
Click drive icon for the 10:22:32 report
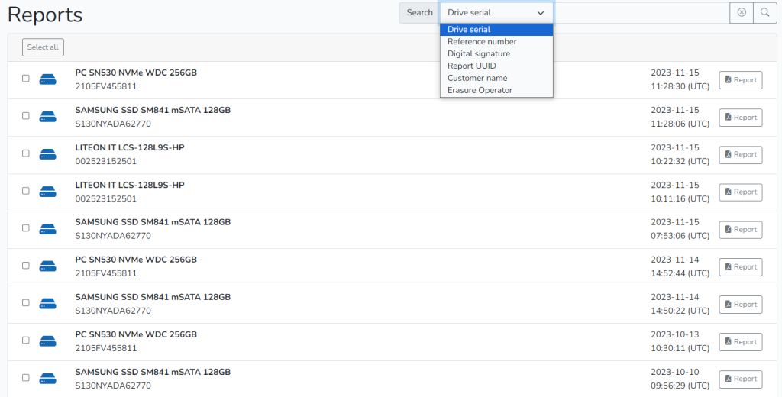pos(48,154)
